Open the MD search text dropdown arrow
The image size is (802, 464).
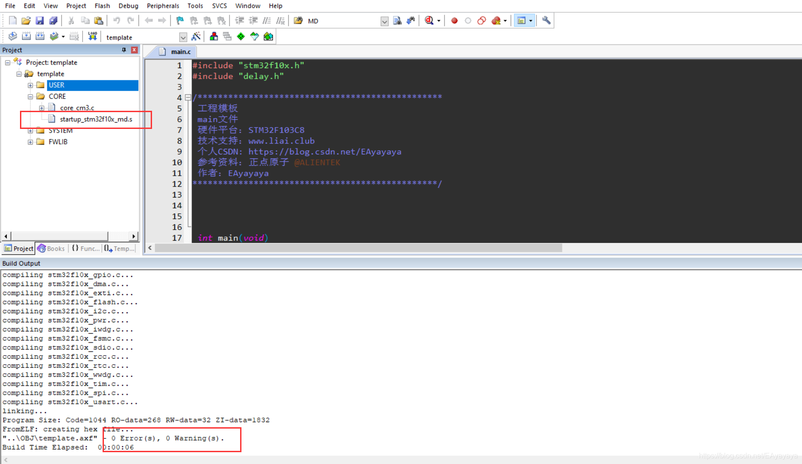tap(384, 21)
